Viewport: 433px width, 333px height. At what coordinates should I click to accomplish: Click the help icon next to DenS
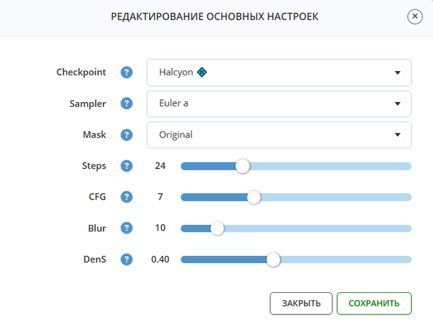[127, 259]
